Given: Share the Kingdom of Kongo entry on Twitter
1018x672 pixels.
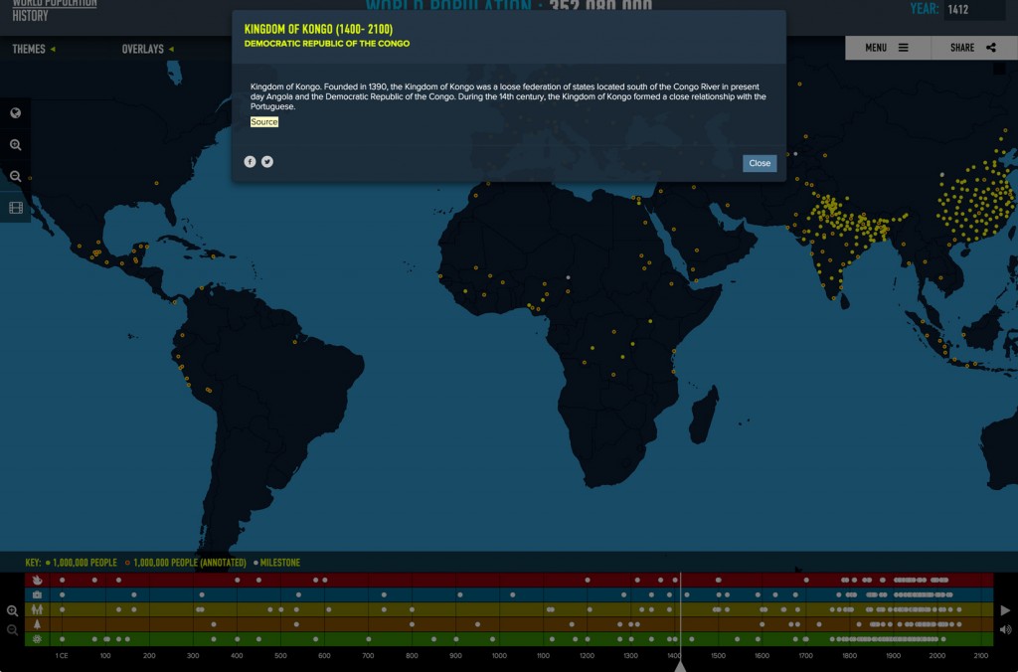Looking at the screenshot, I should point(266,160).
